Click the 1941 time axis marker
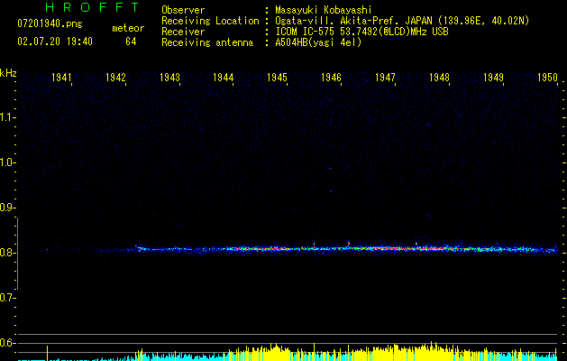Screen dimensions: 567x361 (x=61, y=77)
